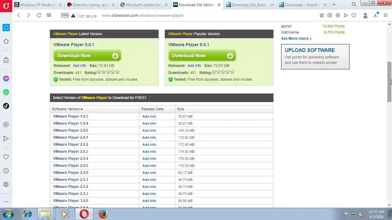Launch Firefox from the taskbar
This screenshot has width=392, height=220.
coord(103,214)
